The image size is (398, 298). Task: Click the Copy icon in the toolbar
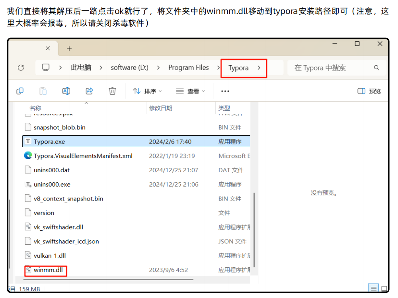[x=20, y=91]
